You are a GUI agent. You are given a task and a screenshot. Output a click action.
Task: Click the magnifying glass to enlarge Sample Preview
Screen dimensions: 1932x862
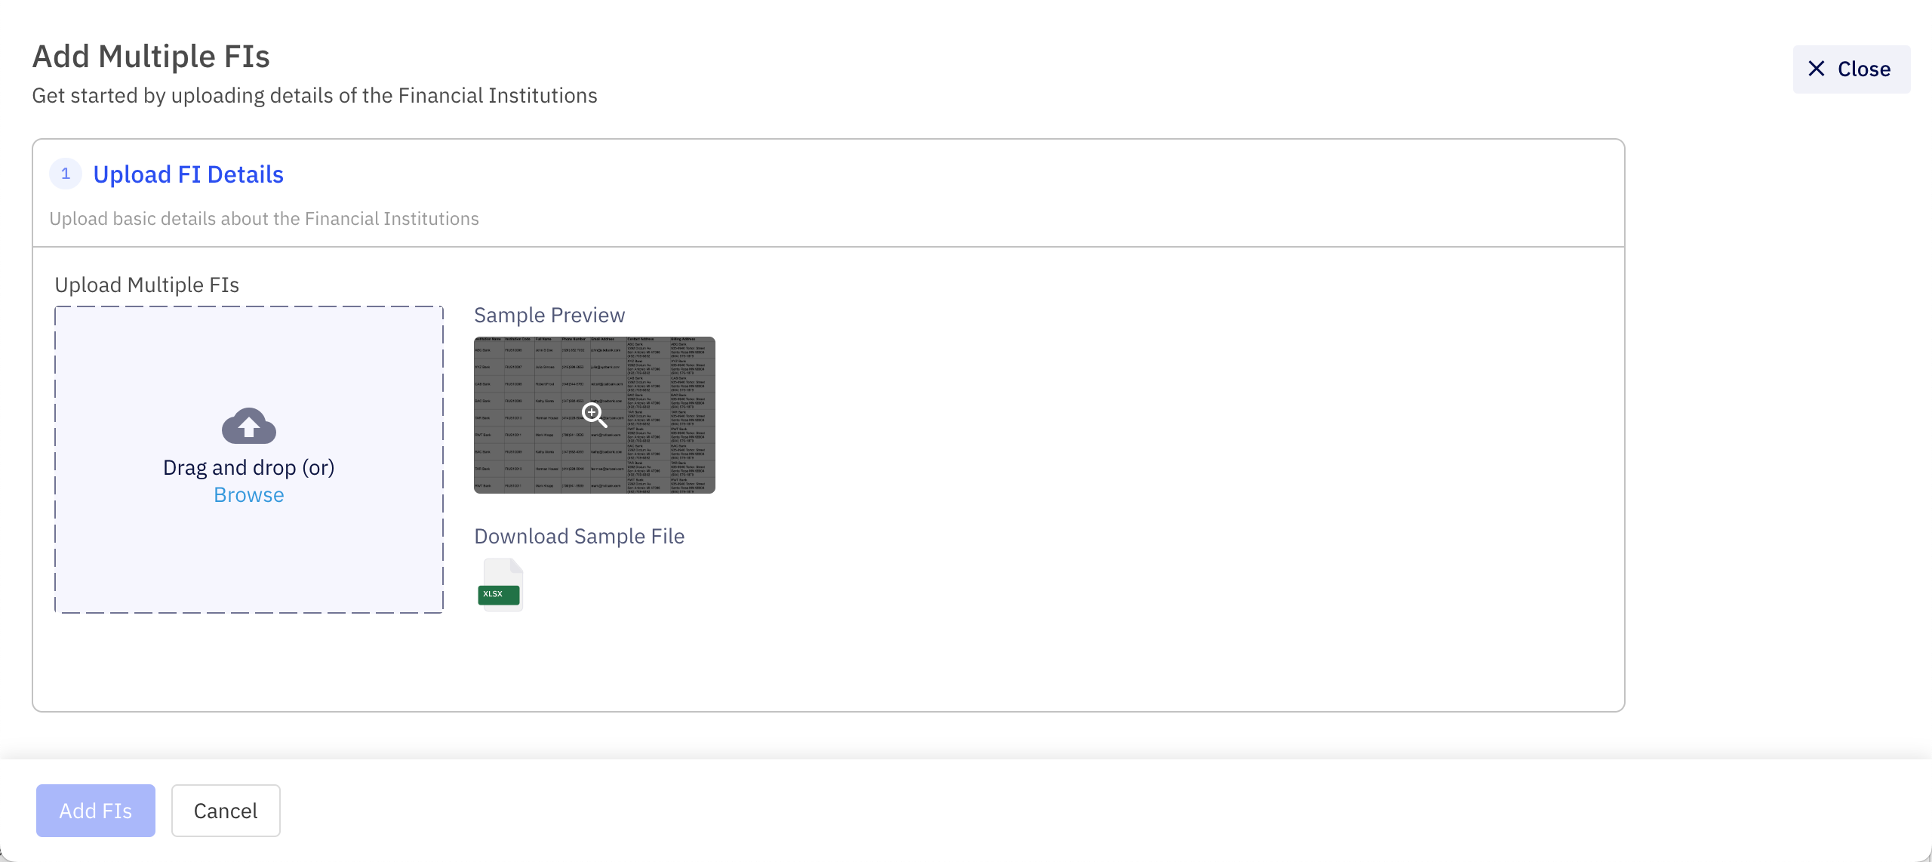pos(594,415)
